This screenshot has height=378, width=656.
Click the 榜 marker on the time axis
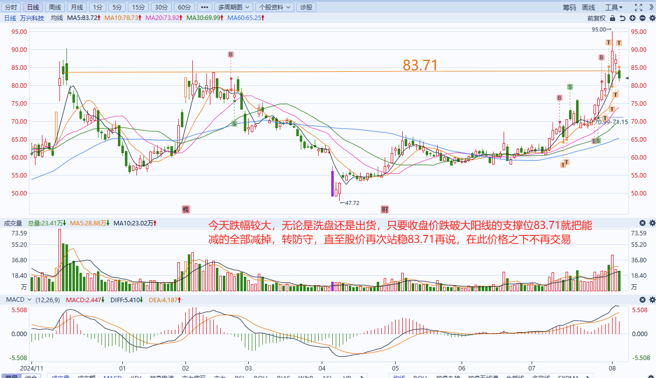coord(186,209)
